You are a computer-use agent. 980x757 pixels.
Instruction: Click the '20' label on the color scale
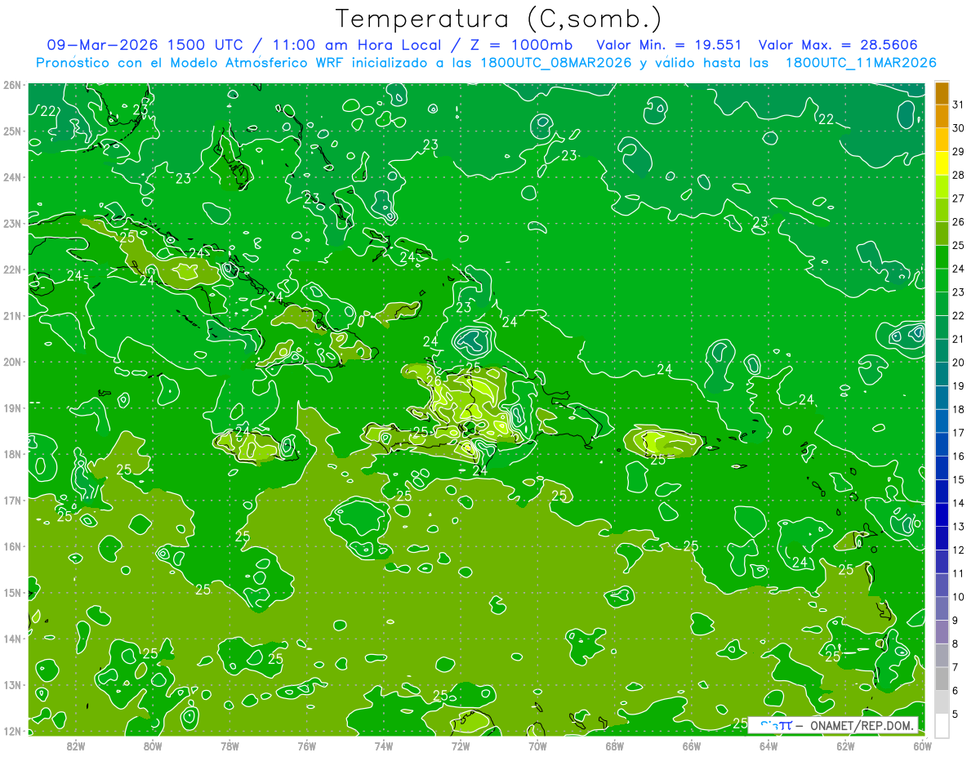tap(958, 363)
